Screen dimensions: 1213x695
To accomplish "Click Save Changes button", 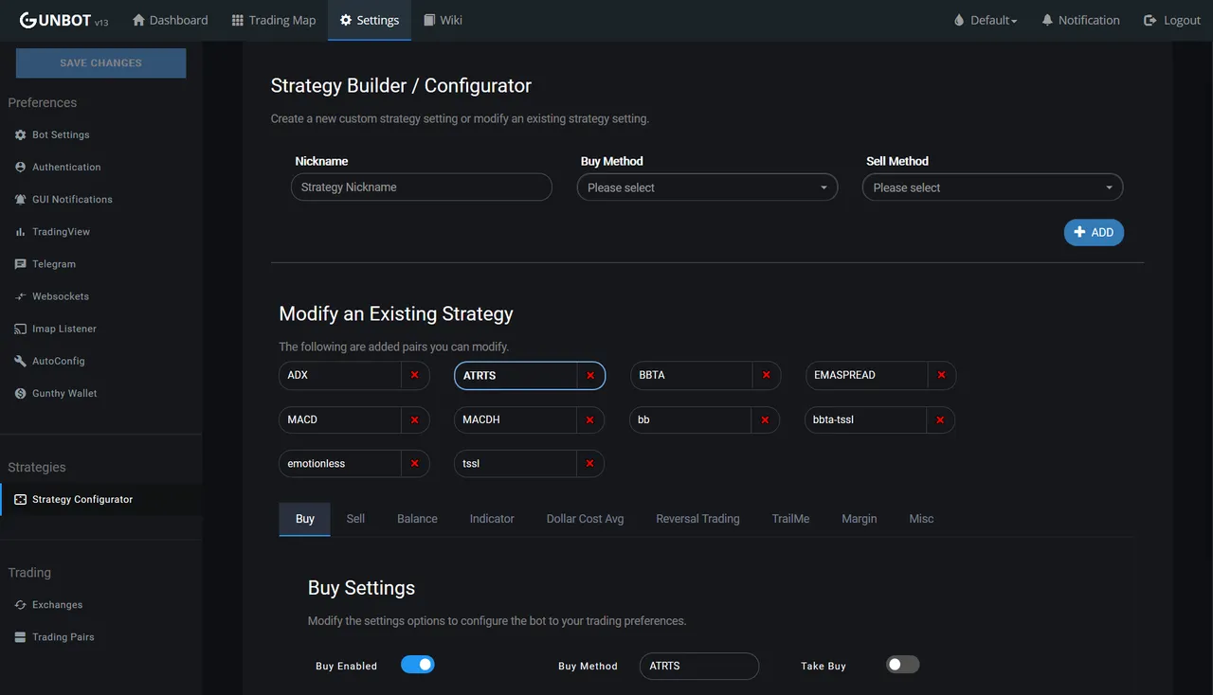I will point(100,62).
